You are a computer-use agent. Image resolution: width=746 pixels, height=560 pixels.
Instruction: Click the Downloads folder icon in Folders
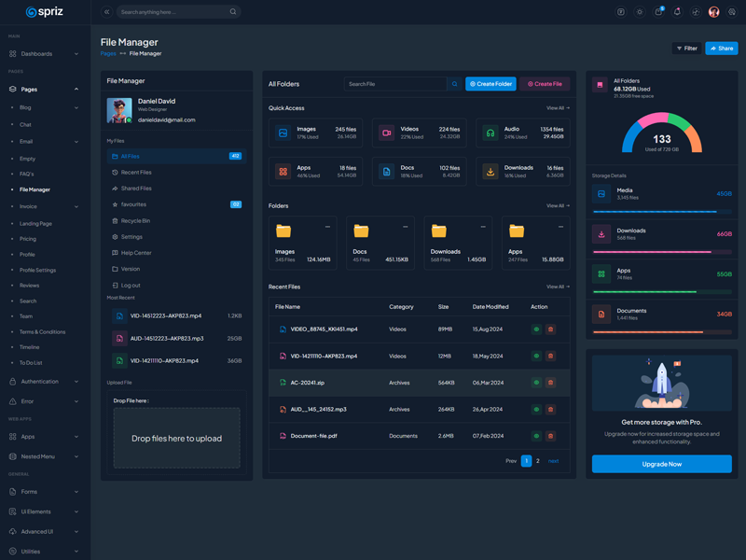[438, 231]
